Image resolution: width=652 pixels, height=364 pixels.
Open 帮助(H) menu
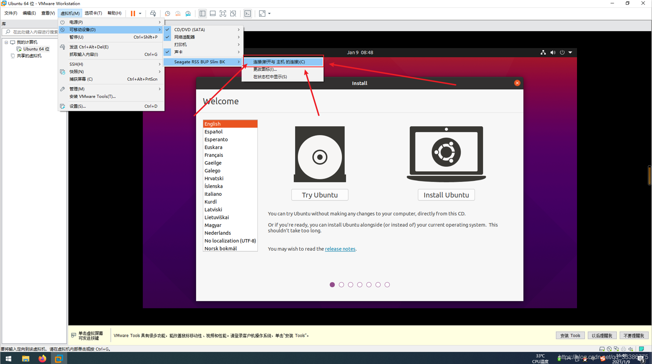pos(114,13)
